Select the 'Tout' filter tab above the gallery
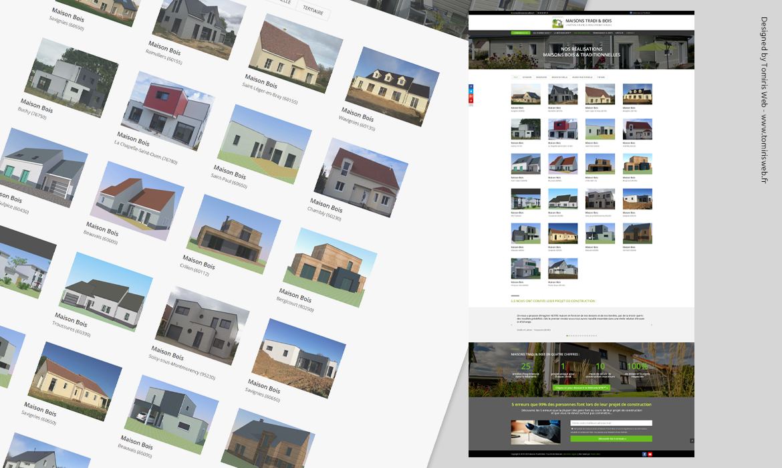Viewport: 782px width, 468px height. pyautogui.click(x=516, y=78)
